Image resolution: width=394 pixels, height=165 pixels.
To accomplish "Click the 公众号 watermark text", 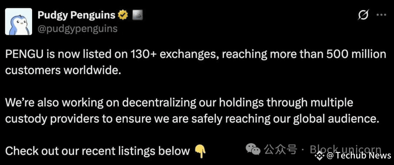I will 281,149.
